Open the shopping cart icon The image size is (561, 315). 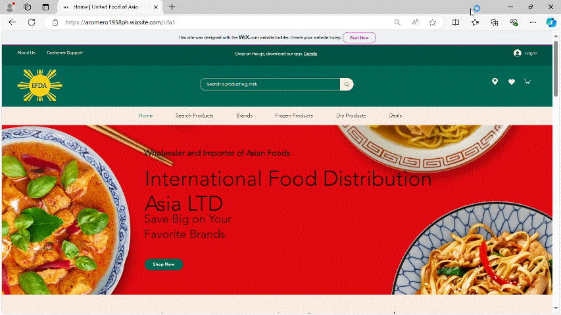[x=527, y=81]
